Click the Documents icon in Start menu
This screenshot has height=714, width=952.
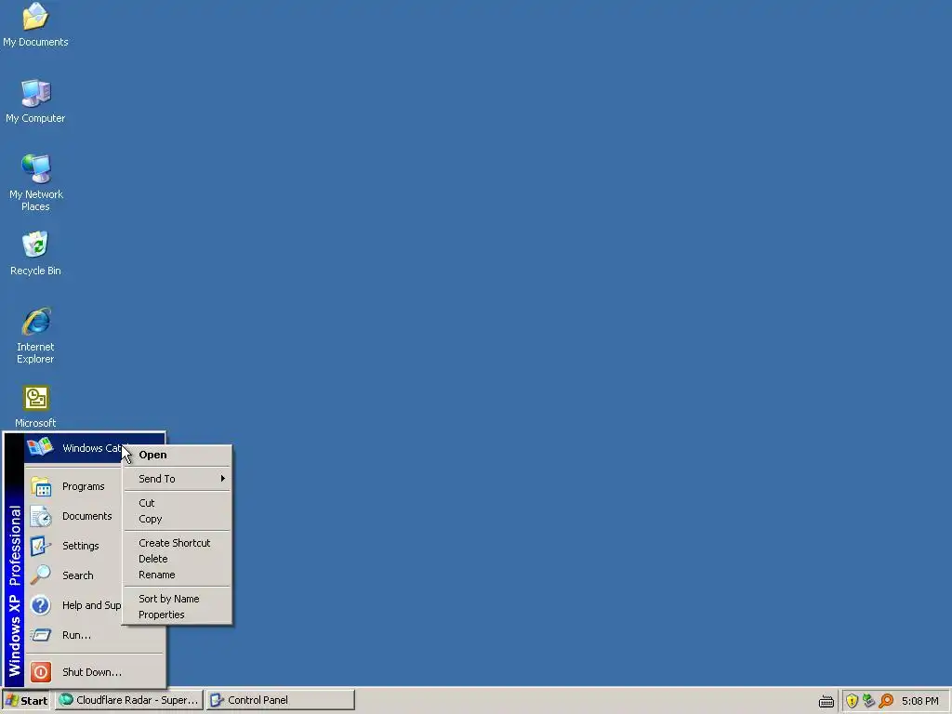[x=41, y=516]
